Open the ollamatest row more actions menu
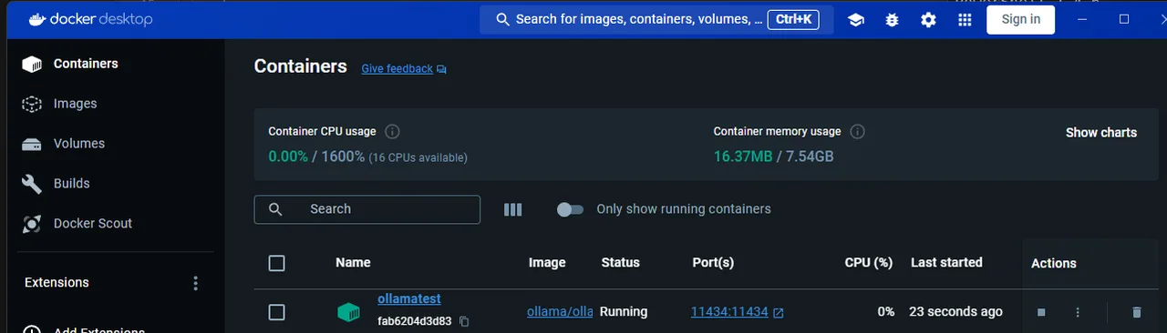Image resolution: width=1167 pixels, height=333 pixels. (x=1078, y=312)
